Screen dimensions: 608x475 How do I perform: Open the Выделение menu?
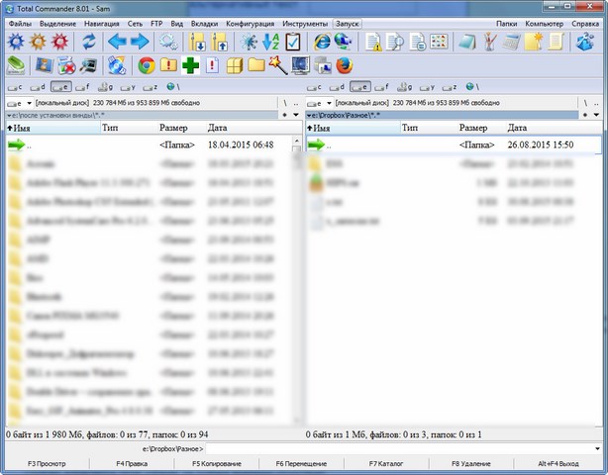pyautogui.click(x=57, y=24)
